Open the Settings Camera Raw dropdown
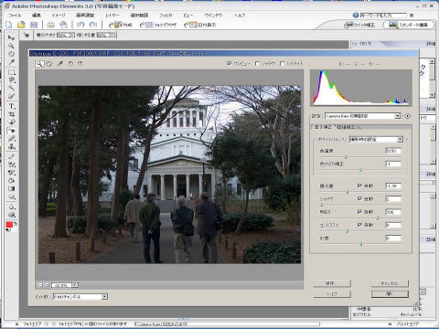This screenshot has width=439, height=329. point(362,116)
